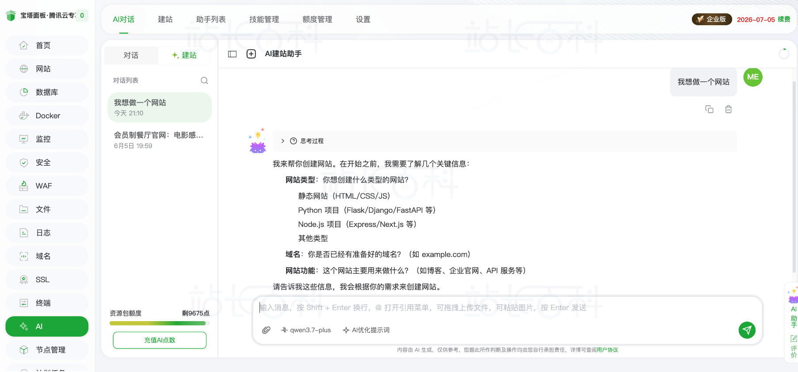The width and height of the screenshot is (798, 372).
Task: Open the qwen3.7-plus model selector
Action: 306,330
